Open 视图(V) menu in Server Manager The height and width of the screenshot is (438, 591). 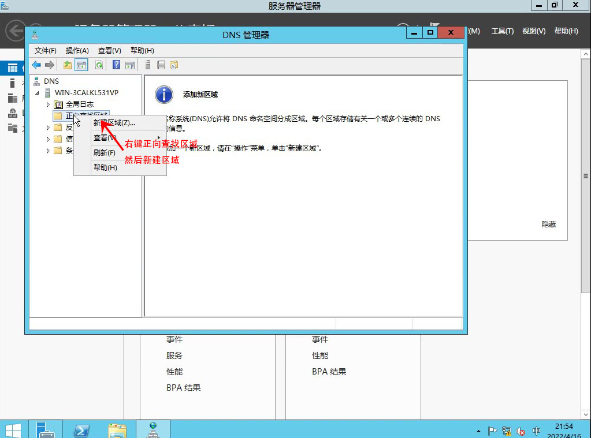[534, 31]
